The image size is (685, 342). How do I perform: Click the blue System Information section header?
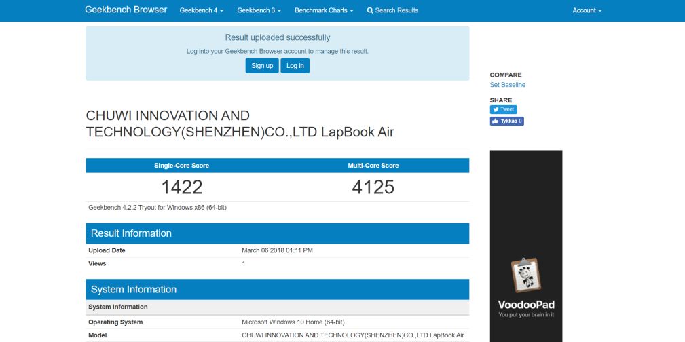pos(278,290)
